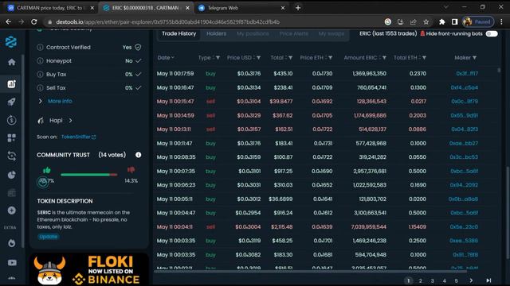Open the FLOKI Binance ad banner
Image resolution: width=510 pixels, height=286 pixels.
(x=89, y=270)
